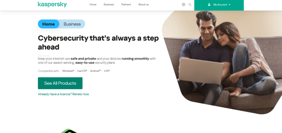Click the green shield graphic at page bottom
282x133 pixels.
69,131
